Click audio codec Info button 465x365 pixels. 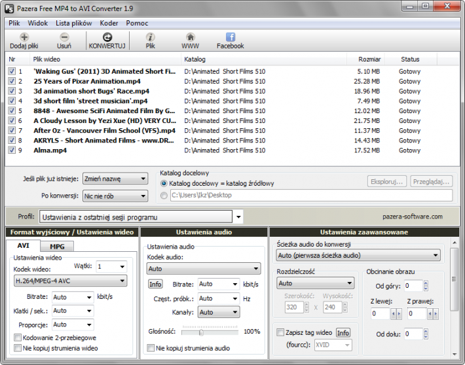(155, 284)
